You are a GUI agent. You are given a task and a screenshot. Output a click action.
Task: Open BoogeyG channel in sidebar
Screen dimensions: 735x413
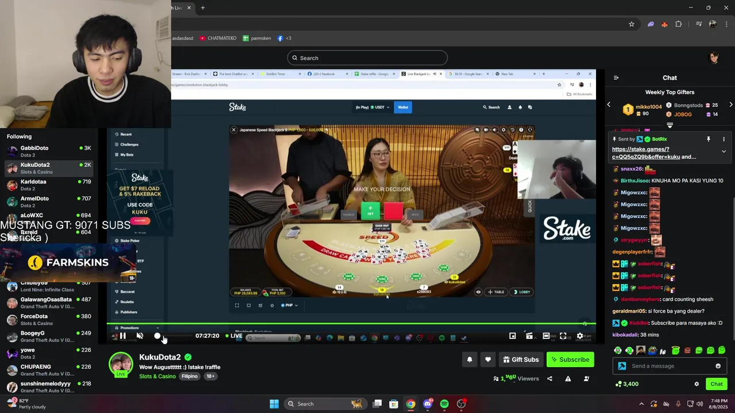49,336
